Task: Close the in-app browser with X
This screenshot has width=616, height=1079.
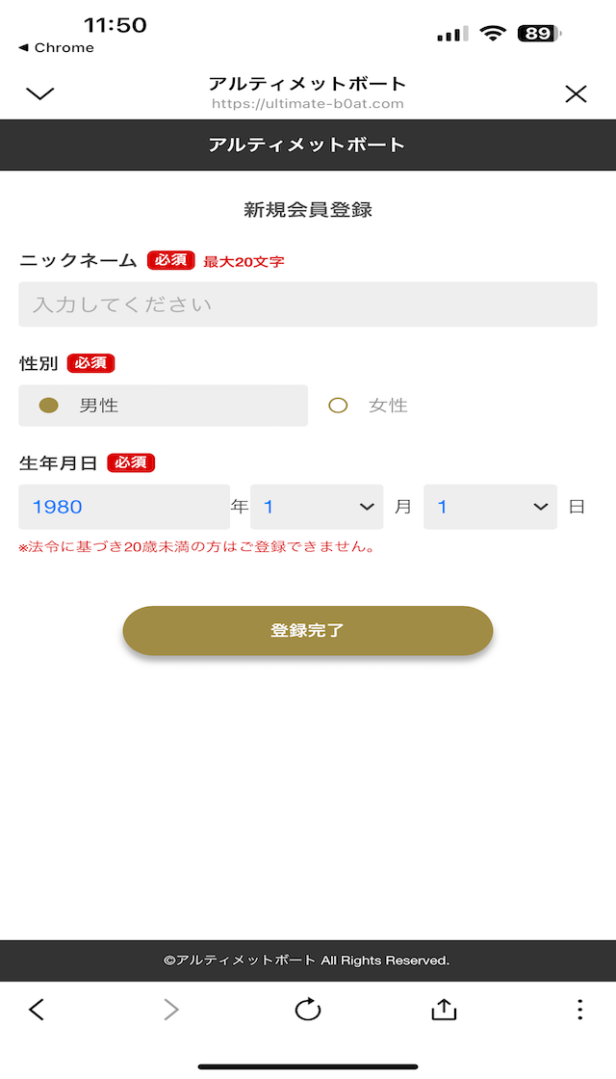Action: tap(576, 93)
